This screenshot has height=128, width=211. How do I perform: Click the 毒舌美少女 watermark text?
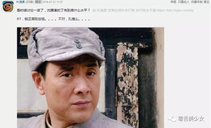191,119
